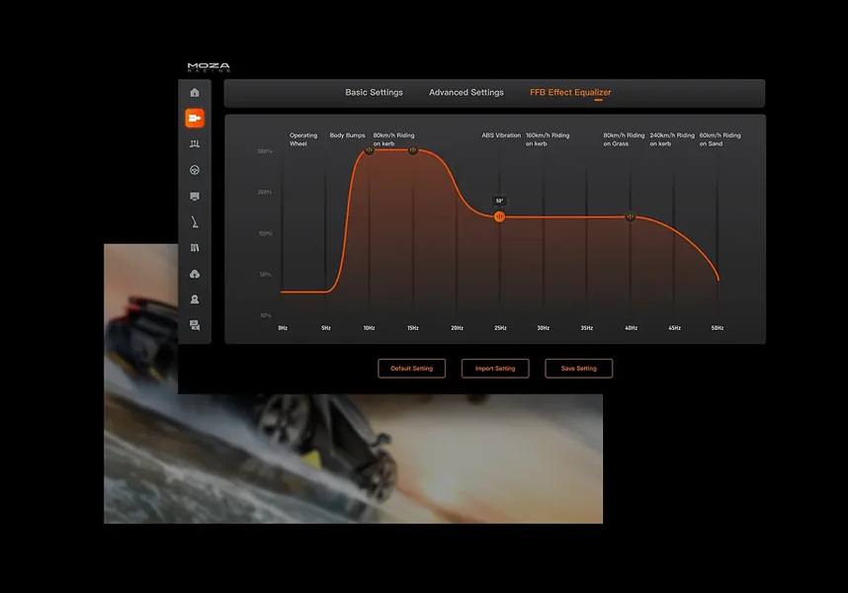The height and width of the screenshot is (593, 848).
Task: Click the cloud upload icon in sidebar
Action: (195, 274)
